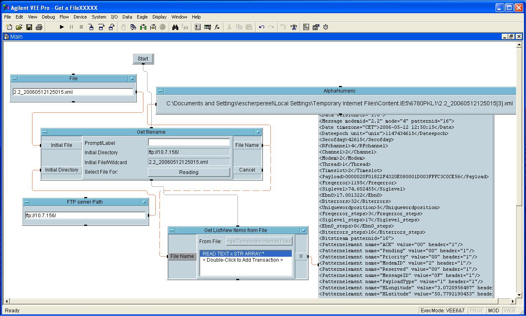Click the From File path button
The height and width of the screenshot is (316, 526).
(259, 241)
